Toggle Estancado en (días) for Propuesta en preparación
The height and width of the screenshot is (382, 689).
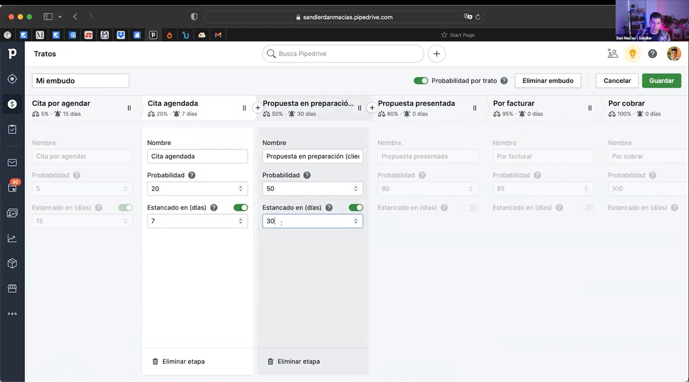pyautogui.click(x=356, y=207)
